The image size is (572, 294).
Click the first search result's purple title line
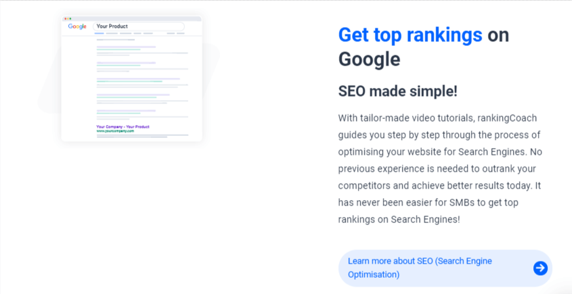[126, 47]
